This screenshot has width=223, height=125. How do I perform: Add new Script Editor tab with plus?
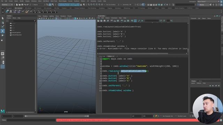[x=117, y=56]
